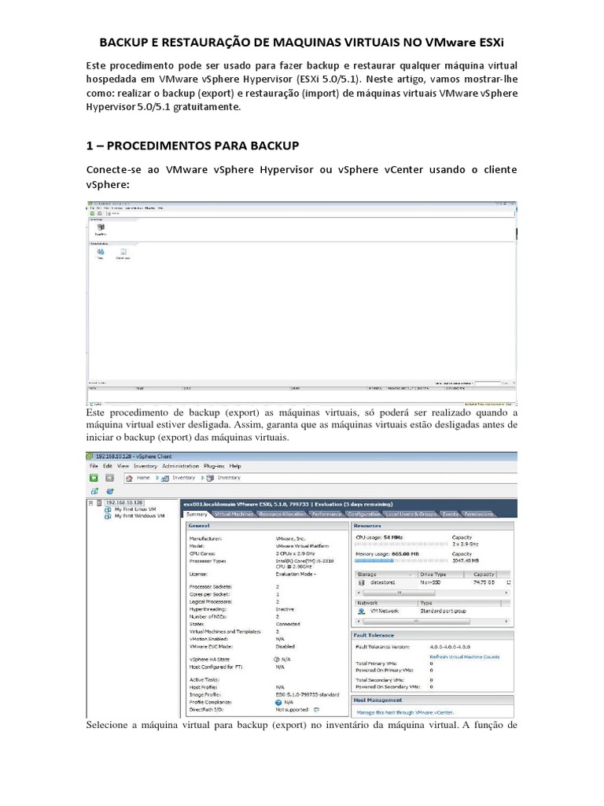Click the Storage list horizontal scrollbar
The image size is (604, 806).
point(432,593)
